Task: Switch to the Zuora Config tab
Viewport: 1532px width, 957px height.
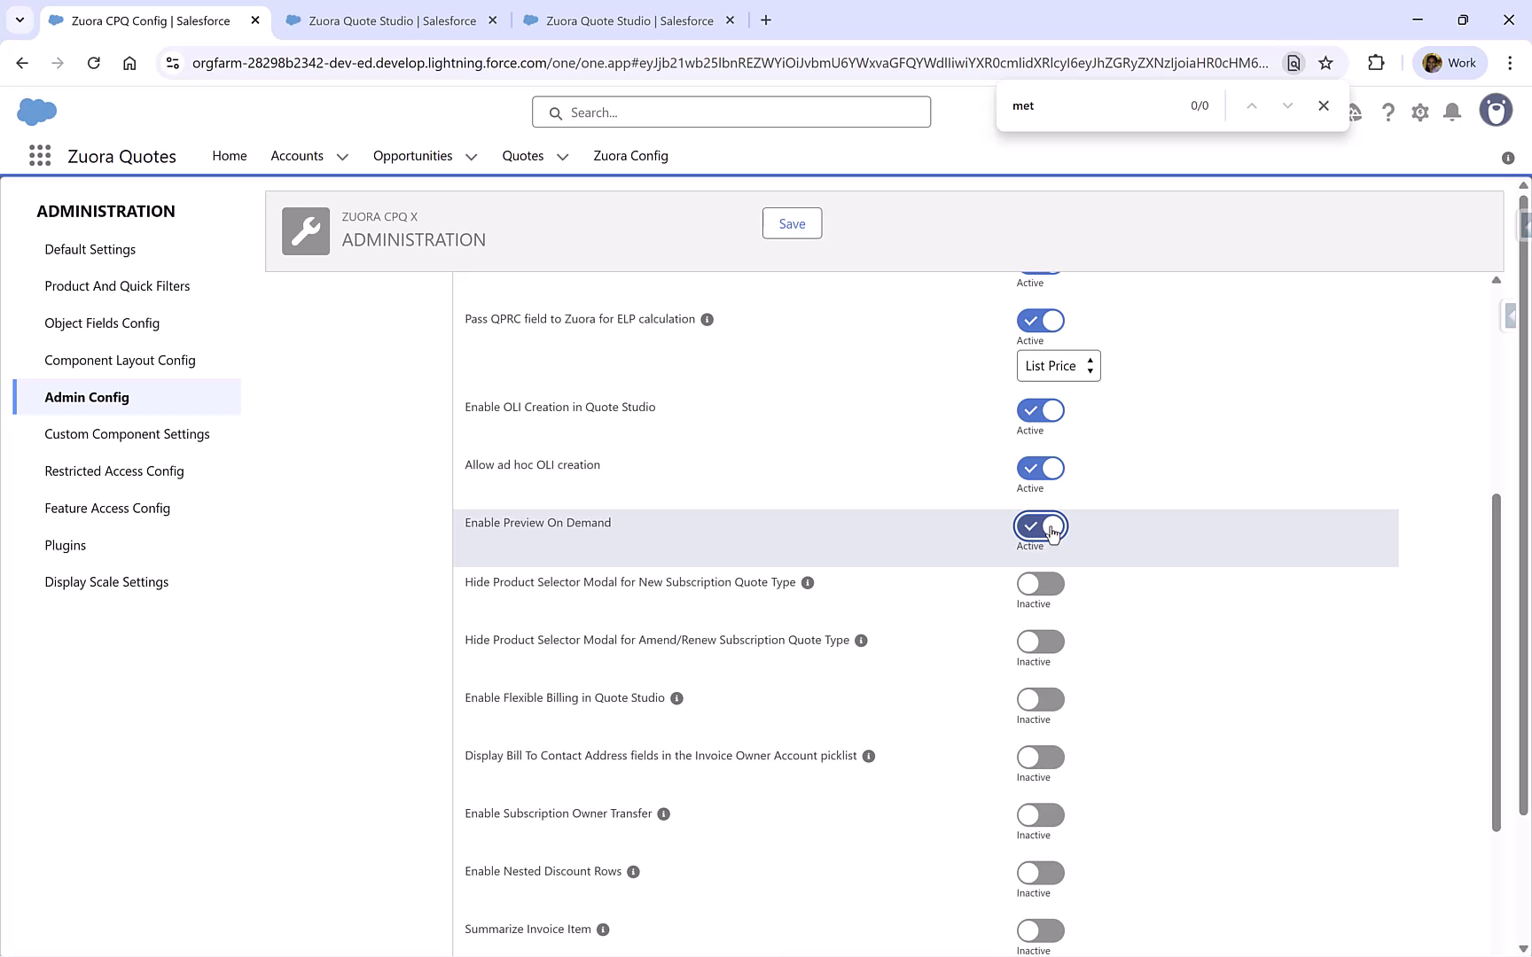Action: 630,156
